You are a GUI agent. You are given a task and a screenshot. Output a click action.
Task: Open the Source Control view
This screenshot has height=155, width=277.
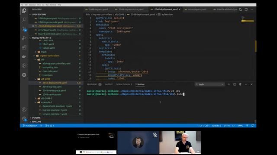24,29
